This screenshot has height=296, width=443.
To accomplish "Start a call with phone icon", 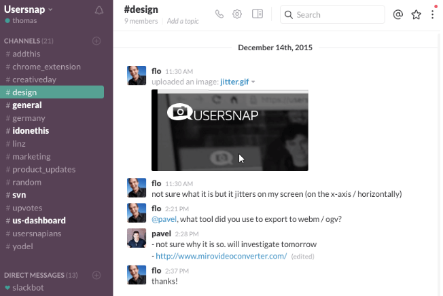I will coord(219,14).
